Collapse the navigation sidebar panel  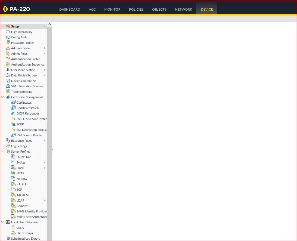click(53, 149)
